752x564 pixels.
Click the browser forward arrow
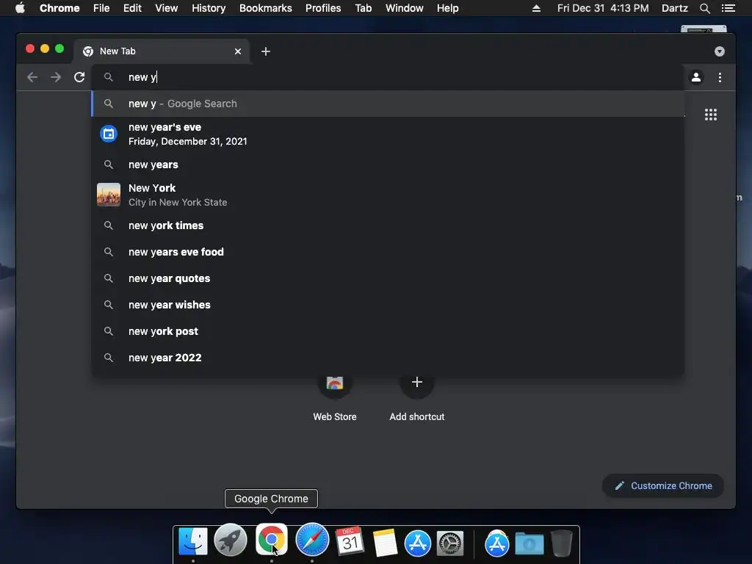point(56,77)
